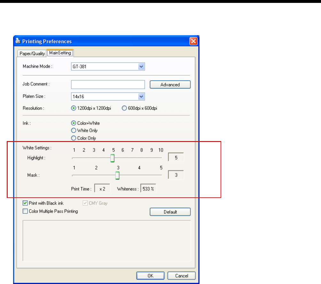Click Highlight scale number 10
The height and width of the screenshot is (284, 321).
(161, 150)
